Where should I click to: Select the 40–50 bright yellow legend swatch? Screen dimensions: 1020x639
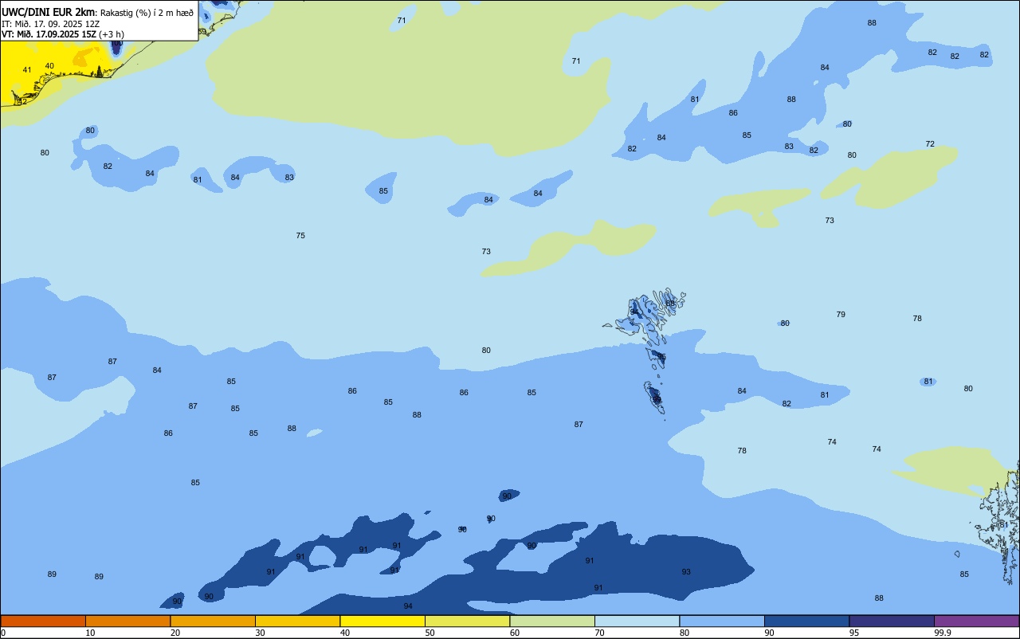(382, 621)
